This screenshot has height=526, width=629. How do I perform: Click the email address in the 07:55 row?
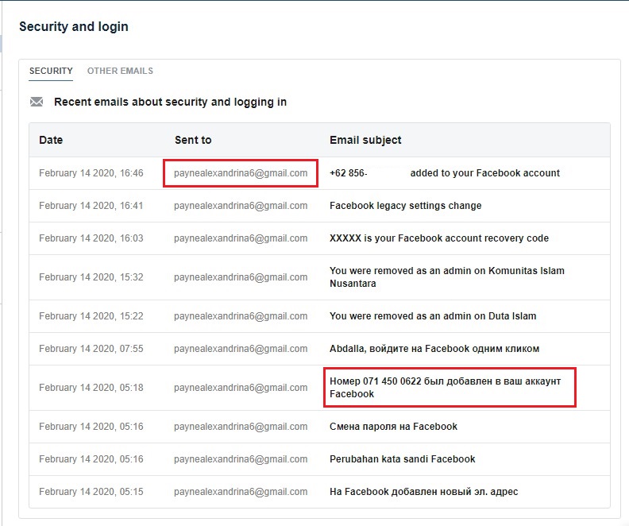(241, 349)
